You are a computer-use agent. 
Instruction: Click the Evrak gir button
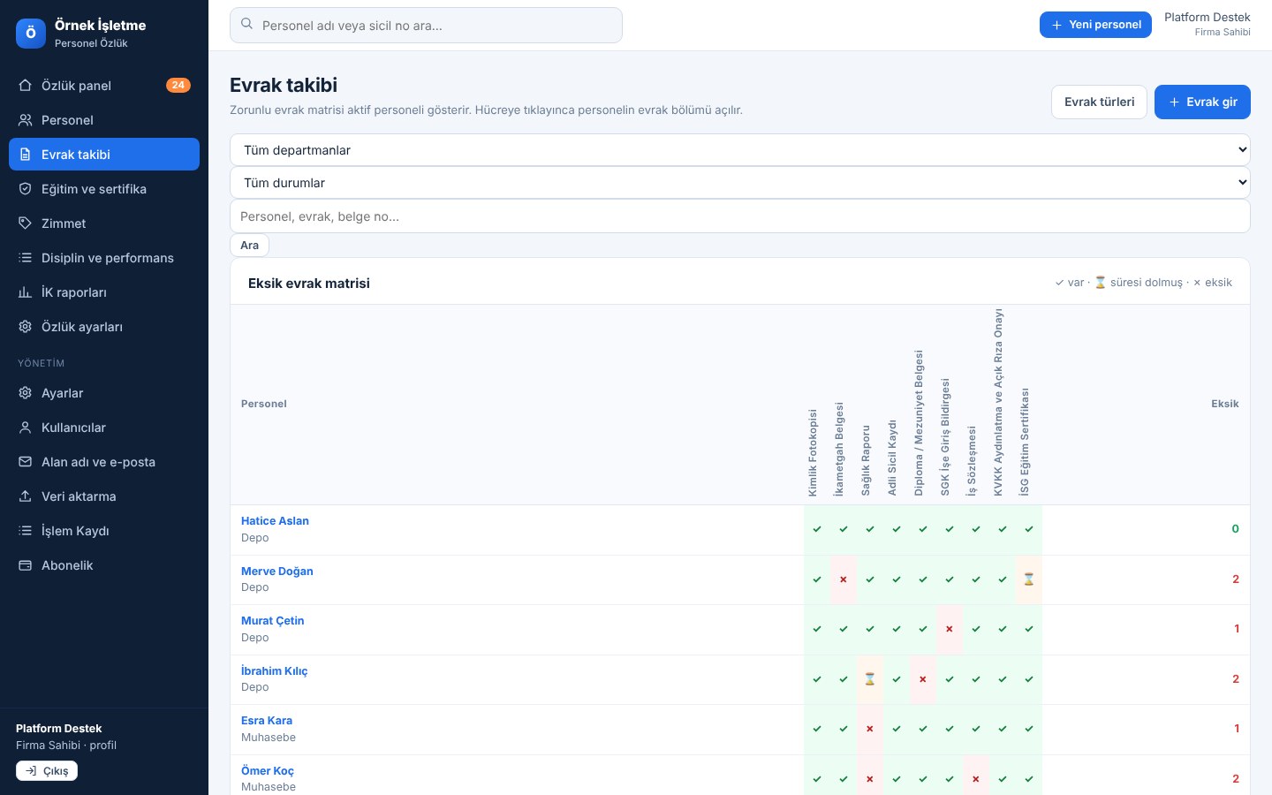1202,102
